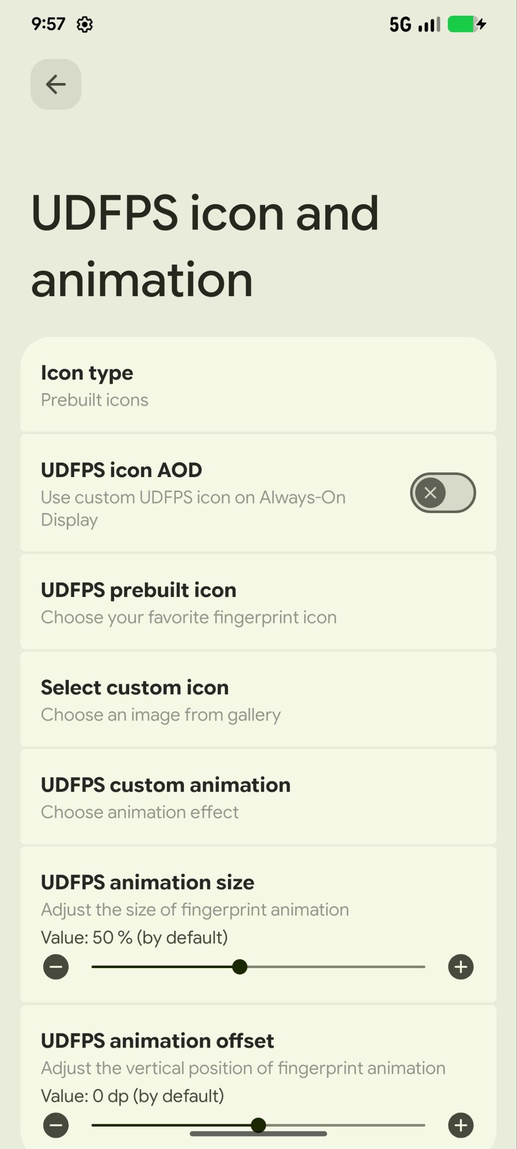Tap the bottom navigation gesture handle
Image resolution: width=517 pixels, height=1149 pixels.
[258, 1134]
